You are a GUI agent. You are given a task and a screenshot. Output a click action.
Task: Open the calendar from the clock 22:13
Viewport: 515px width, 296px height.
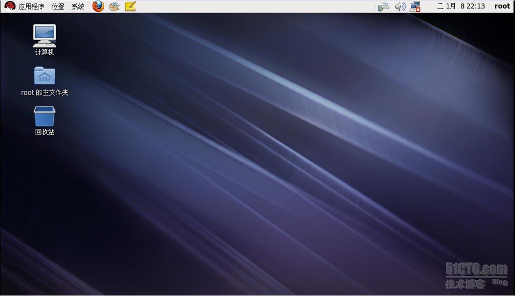tap(461, 6)
